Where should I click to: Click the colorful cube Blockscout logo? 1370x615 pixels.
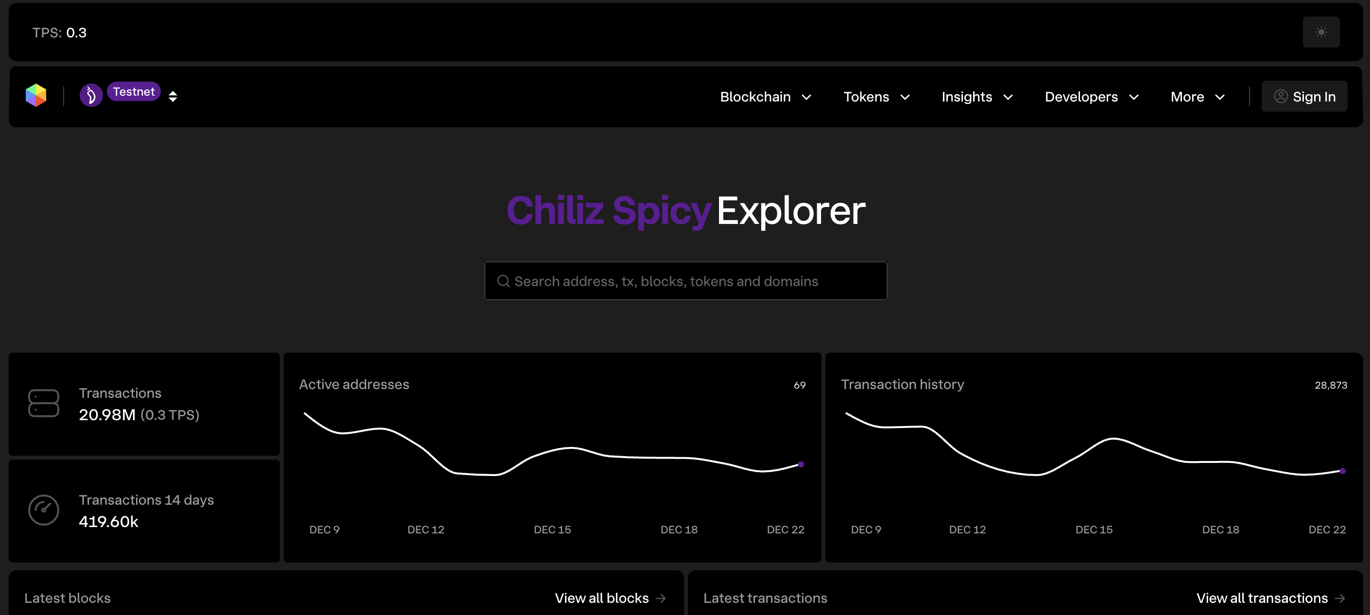[x=36, y=96]
